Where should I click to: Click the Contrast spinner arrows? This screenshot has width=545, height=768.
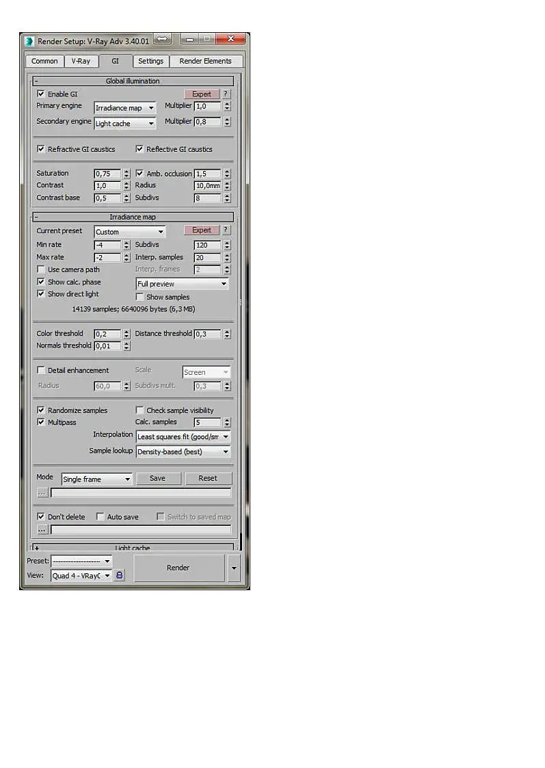(127, 185)
